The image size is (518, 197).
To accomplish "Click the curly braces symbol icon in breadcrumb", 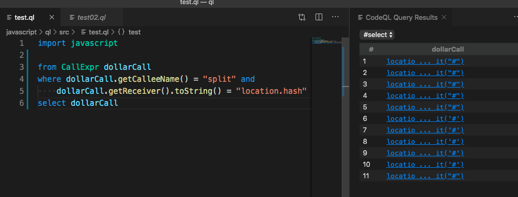I will pos(121,32).
